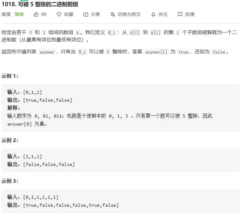Click the thumbs-up like icon
The width and height of the screenshot is (242, 214).
(36, 14)
